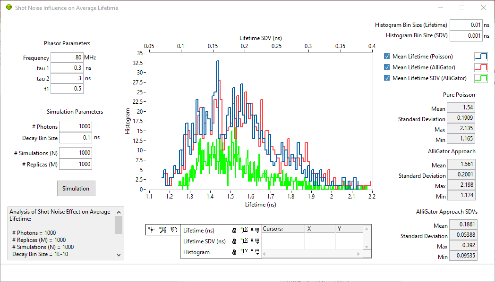This screenshot has width=495, height=282.
Task: Open format options for Histogram axis
Action: tap(255, 251)
